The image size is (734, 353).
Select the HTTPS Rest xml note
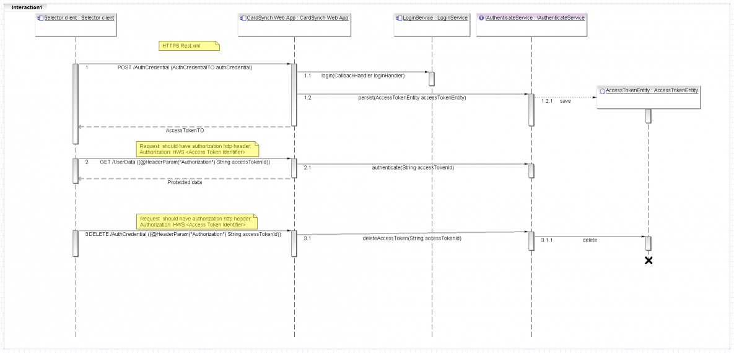(189, 46)
